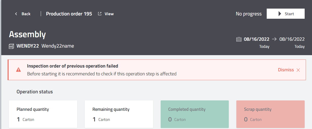The image size is (312, 129).
Task: Select the Planned quantity card
Action: [43, 114]
